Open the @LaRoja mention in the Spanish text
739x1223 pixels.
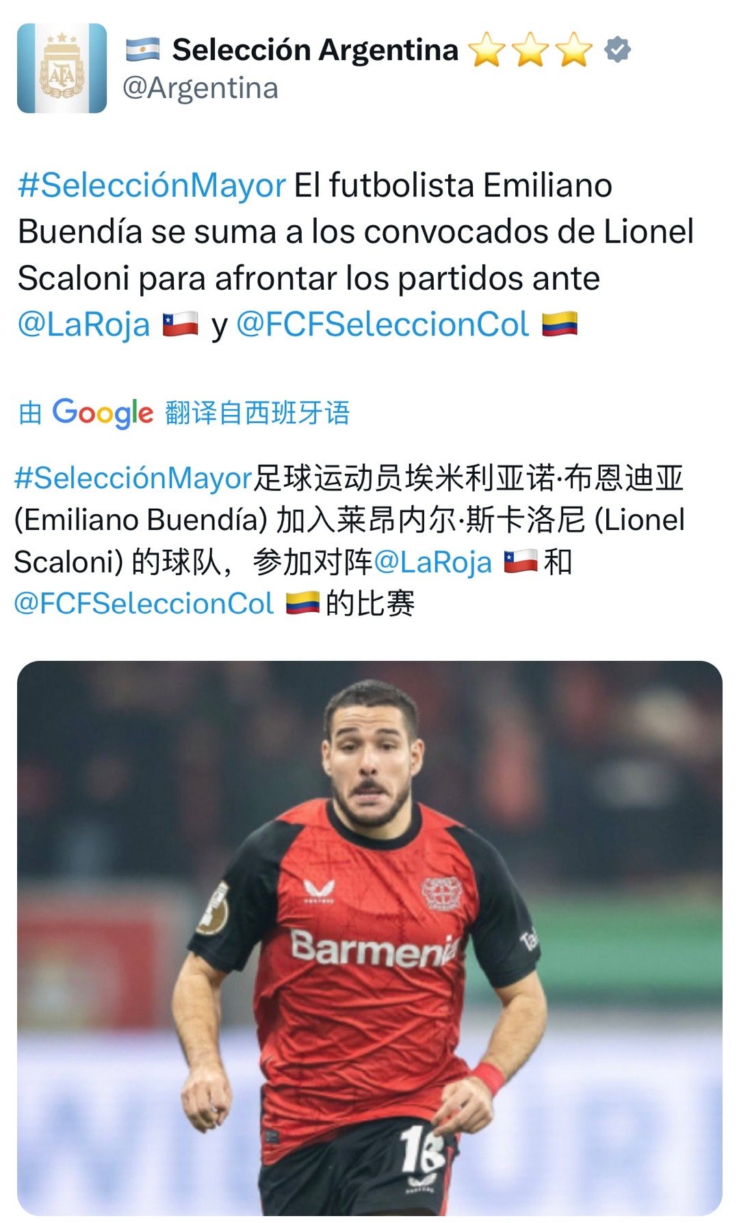pyautogui.click(x=83, y=325)
